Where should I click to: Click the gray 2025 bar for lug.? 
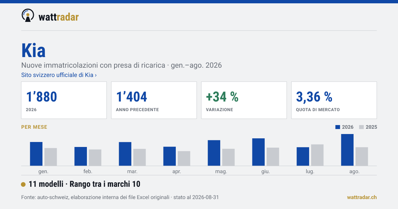[317, 155]
